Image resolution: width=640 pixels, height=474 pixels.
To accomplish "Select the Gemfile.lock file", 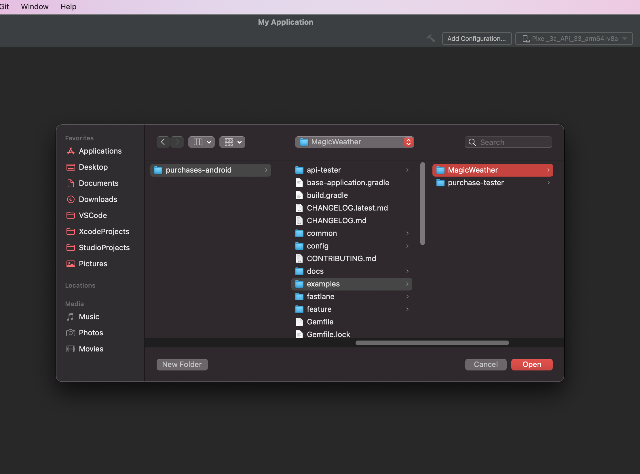I will [x=352, y=334].
